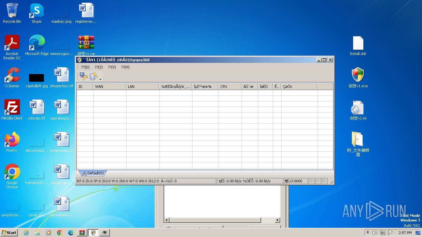Open Acrobat Reader DC shortcut

point(12,47)
